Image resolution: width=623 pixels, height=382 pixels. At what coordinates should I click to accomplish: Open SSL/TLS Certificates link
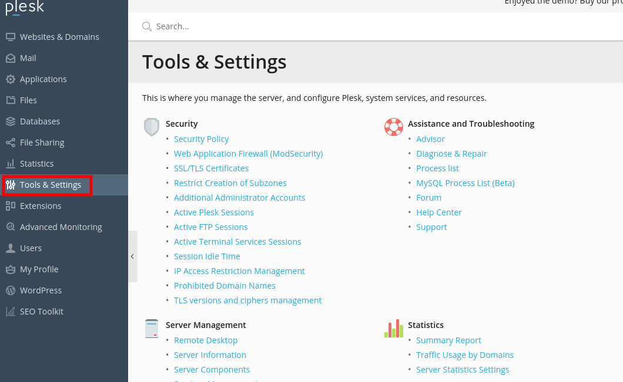click(211, 168)
